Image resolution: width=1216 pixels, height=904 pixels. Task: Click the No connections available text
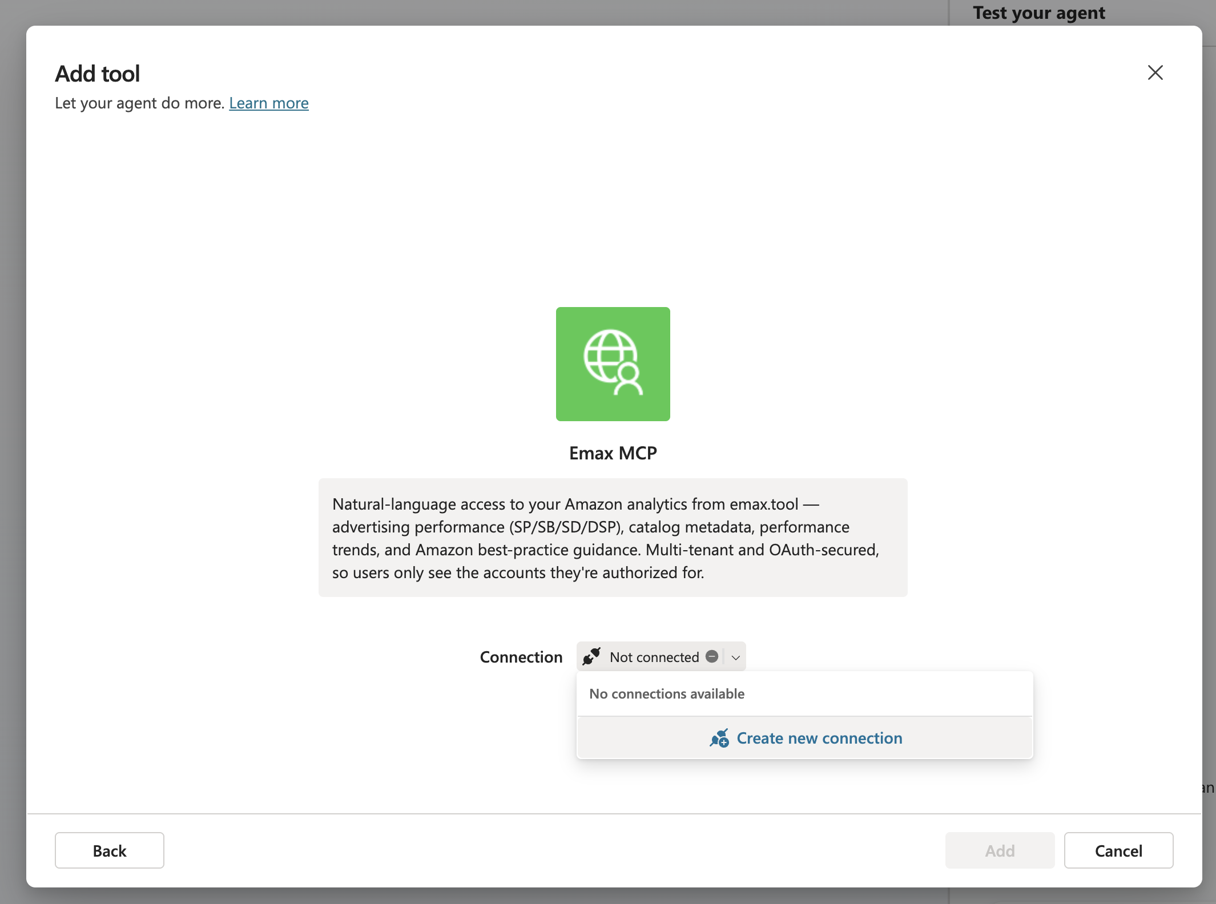point(667,693)
